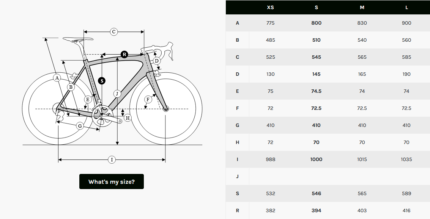This screenshot has width=430, height=219.
Task: Open the What's my size? button
Action: pyautogui.click(x=112, y=181)
